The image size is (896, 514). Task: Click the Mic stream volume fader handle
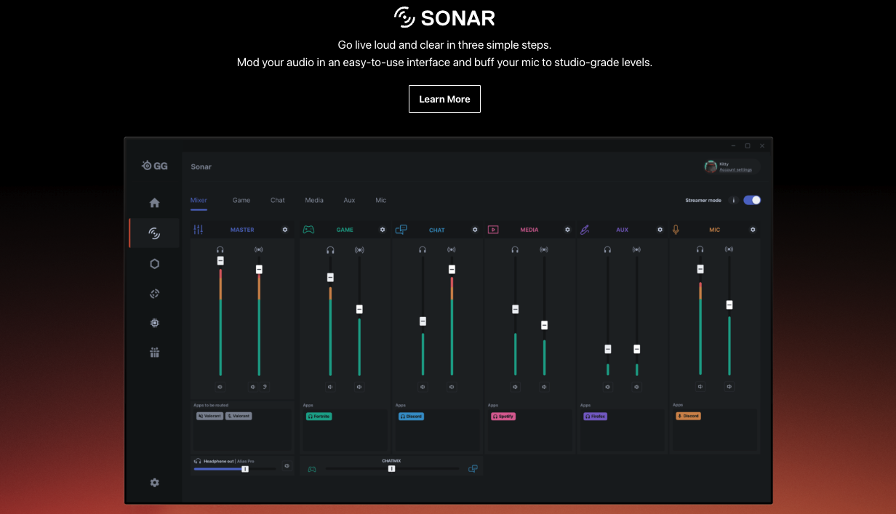(x=729, y=305)
